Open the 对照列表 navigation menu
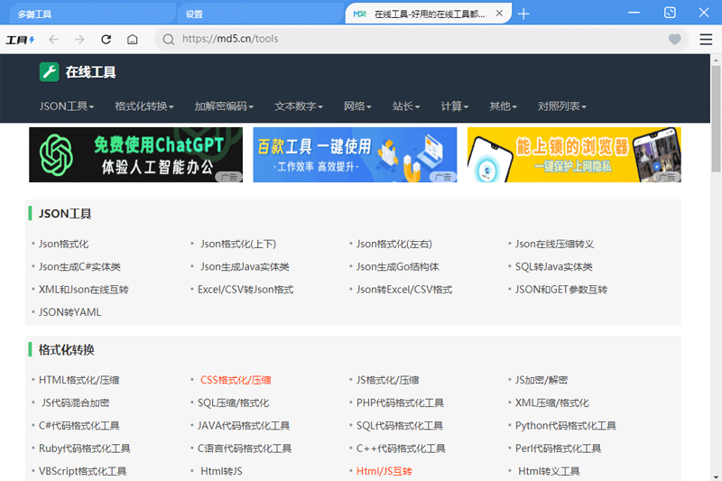 (x=561, y=106)
